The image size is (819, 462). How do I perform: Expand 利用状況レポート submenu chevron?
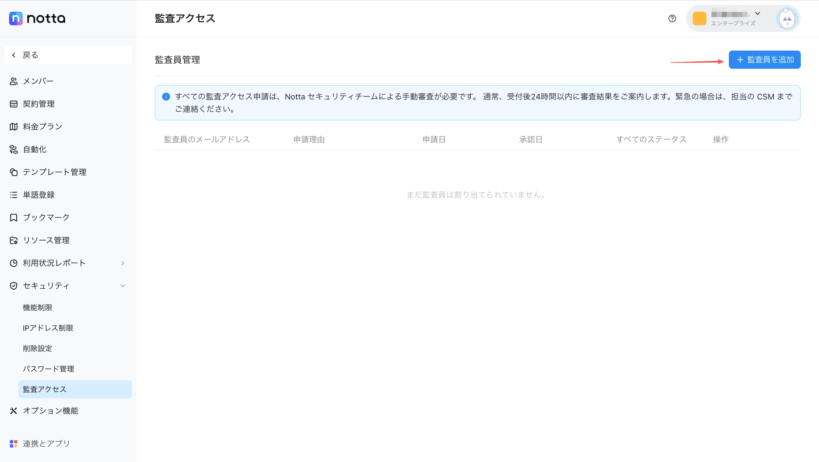[123, 263]
